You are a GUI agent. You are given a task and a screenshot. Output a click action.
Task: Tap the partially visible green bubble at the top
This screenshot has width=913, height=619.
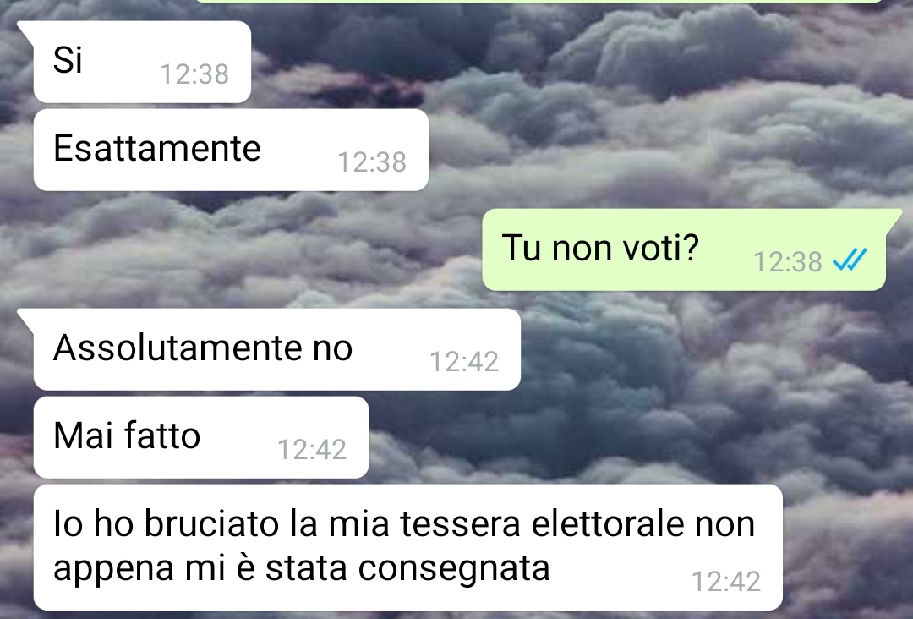(x=539, y=1)
